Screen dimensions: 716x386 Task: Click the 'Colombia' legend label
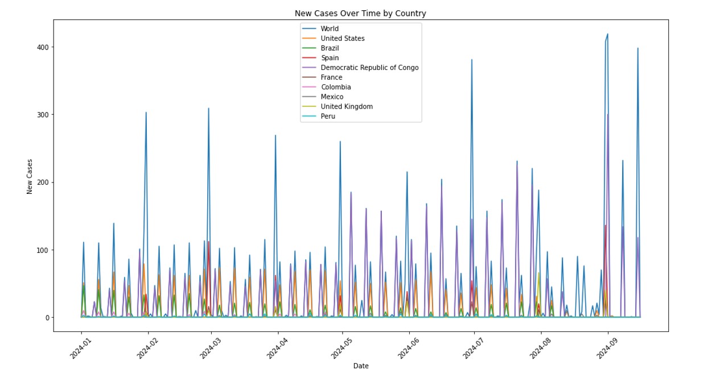tap(336, 87)
